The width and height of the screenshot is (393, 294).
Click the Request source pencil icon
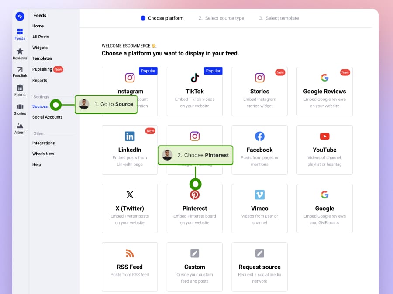pos(260,253)
